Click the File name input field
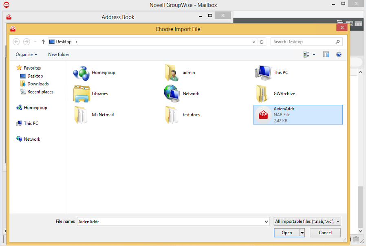The image size is (366, 246). (171, 221)
